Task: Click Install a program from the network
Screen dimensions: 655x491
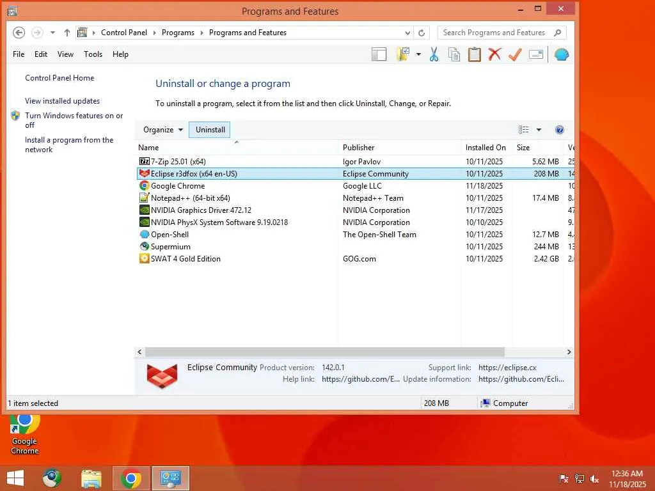Action: [x=69, y=145]
